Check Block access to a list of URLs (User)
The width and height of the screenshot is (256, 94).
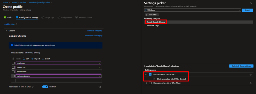coord(150,83)
